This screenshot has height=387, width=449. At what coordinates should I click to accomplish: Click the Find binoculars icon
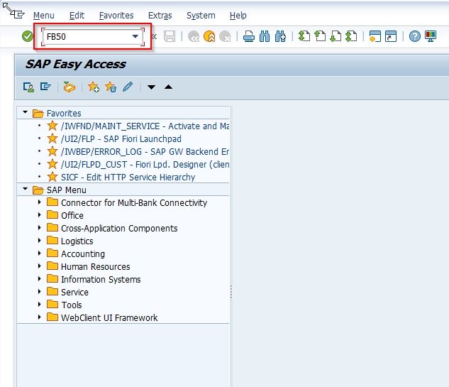point(265,36)
